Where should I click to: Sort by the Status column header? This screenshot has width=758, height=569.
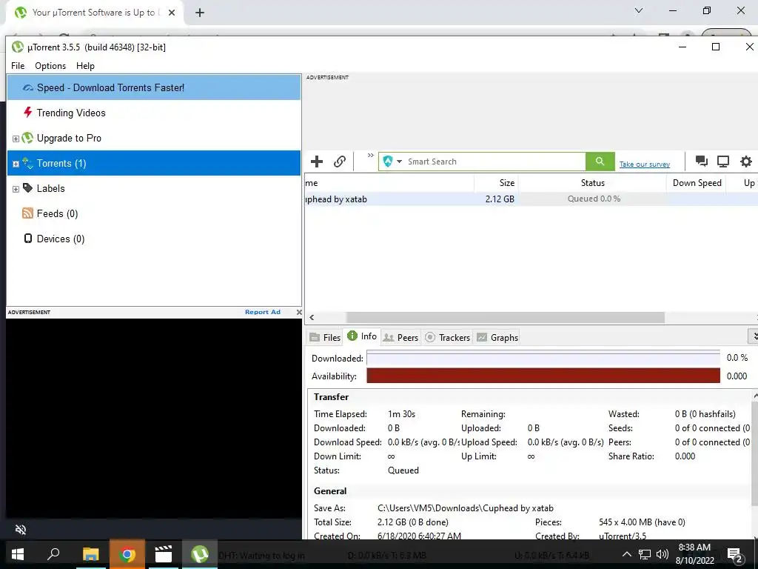coord(593,183)
